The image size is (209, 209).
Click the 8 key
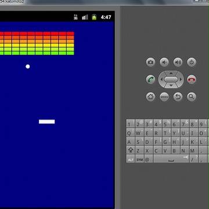pyautogui.click(x=193, y=124)
